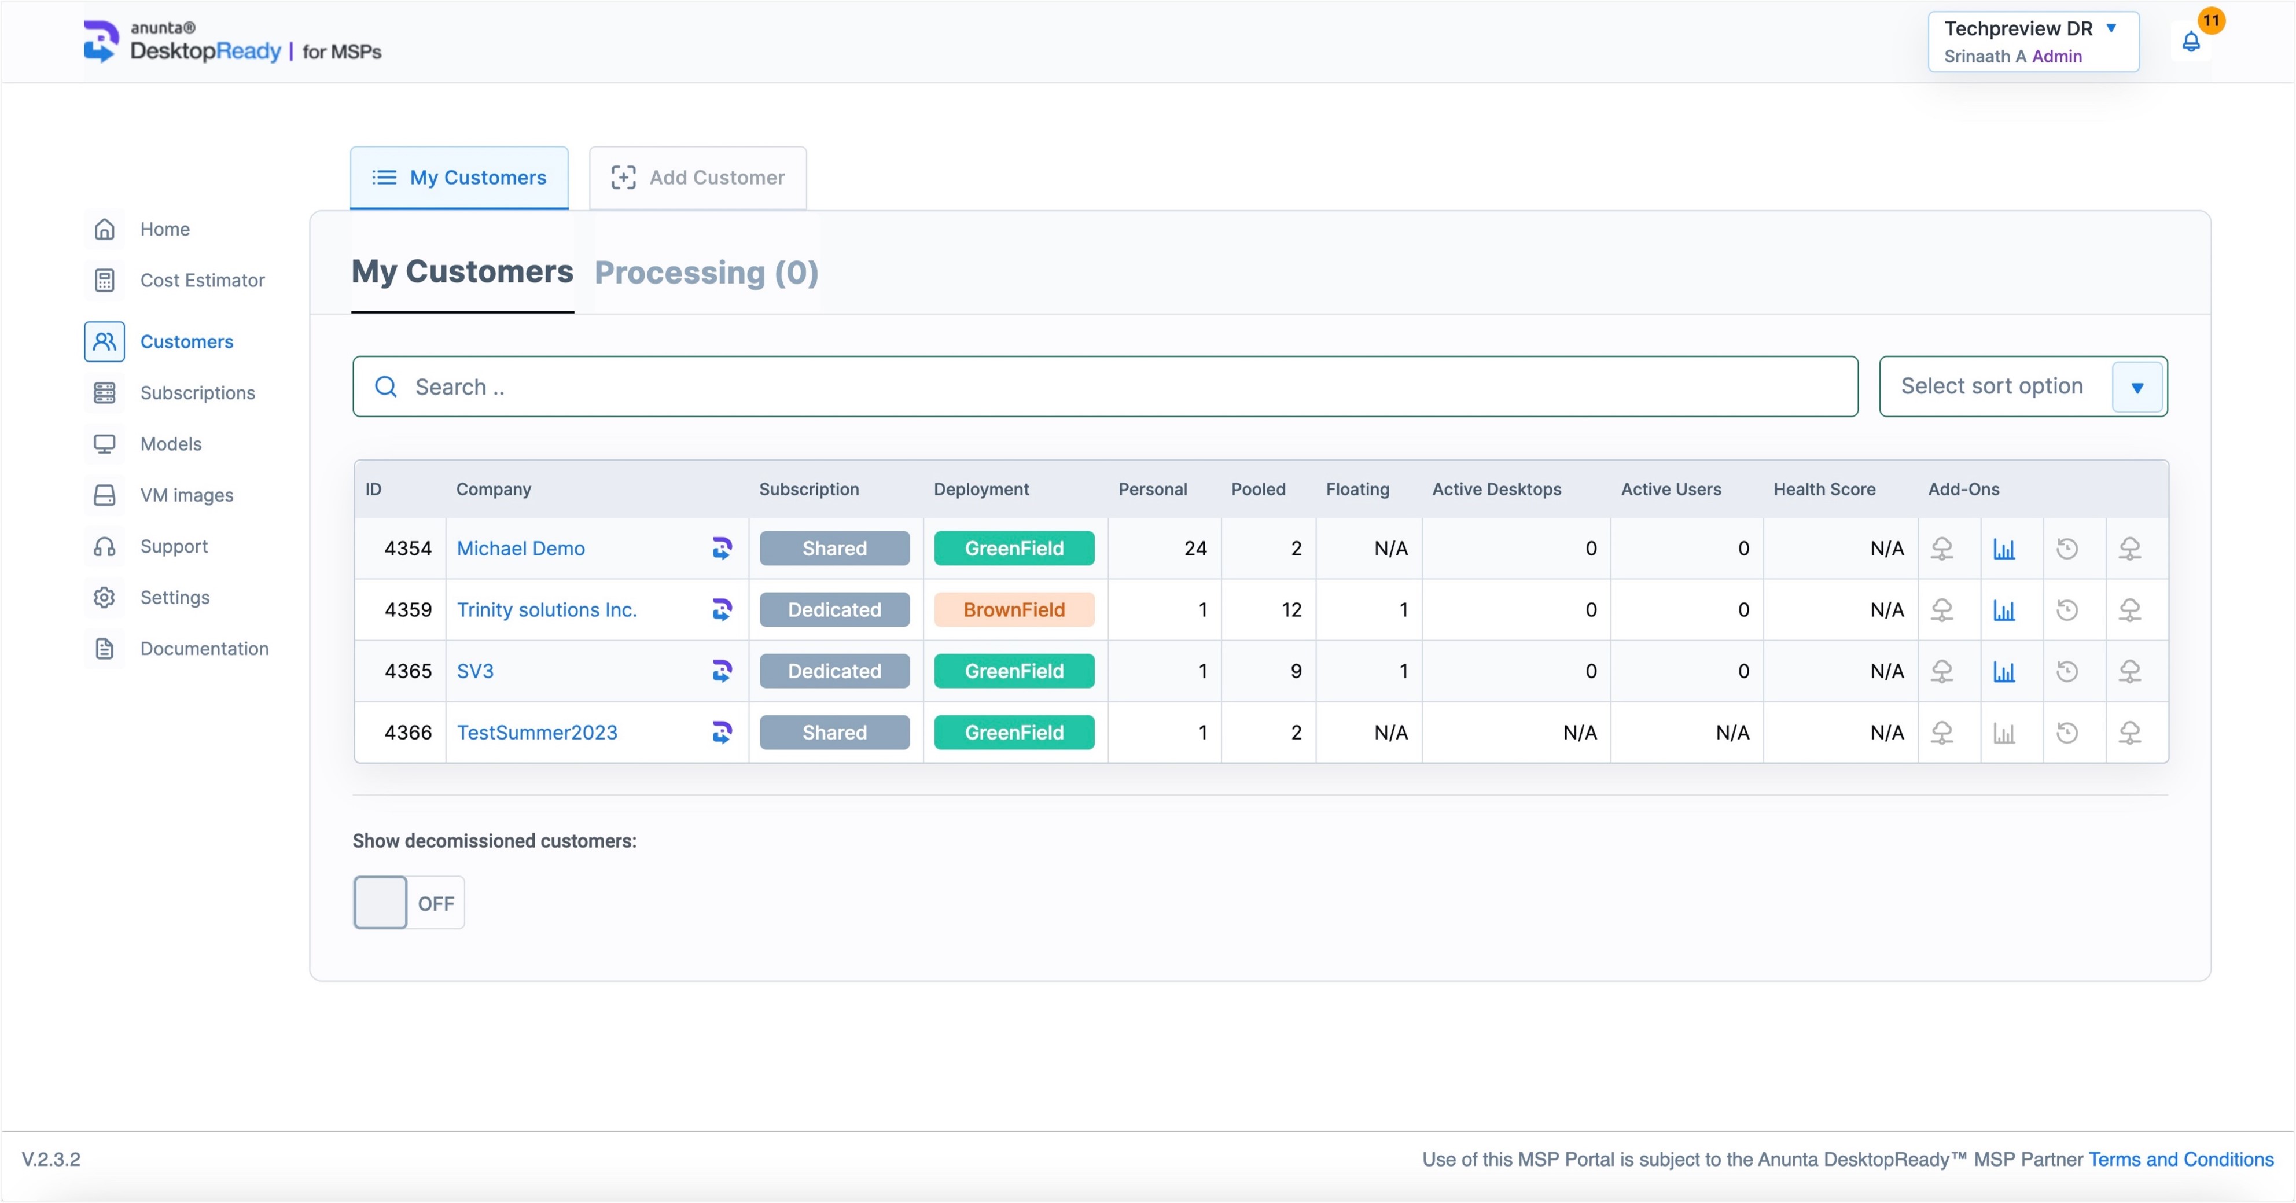Click the notification bell icon
The height and width of the screenshot is (1203, 2296).
click(x=2190, y=42)
